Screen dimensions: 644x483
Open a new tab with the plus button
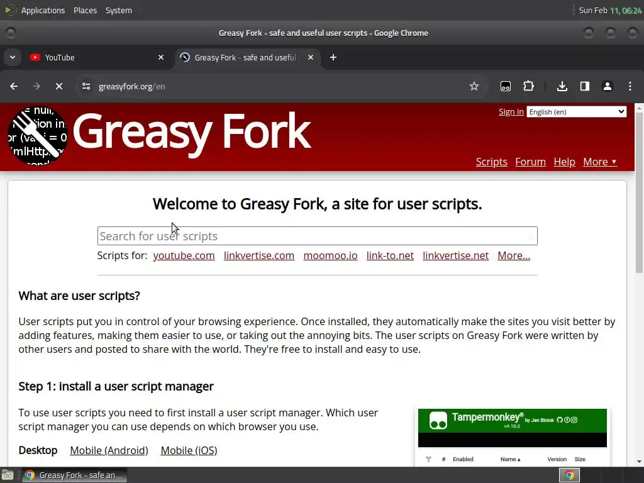[333, 57]
